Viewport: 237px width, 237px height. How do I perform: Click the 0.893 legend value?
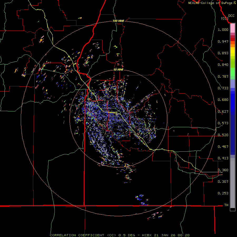pos(223,53)
